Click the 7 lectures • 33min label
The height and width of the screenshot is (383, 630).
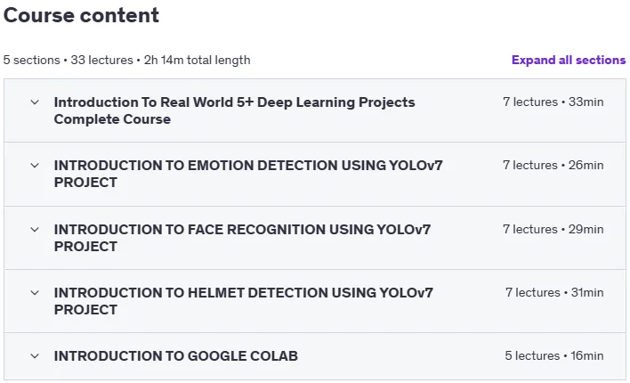coord(553,102)
